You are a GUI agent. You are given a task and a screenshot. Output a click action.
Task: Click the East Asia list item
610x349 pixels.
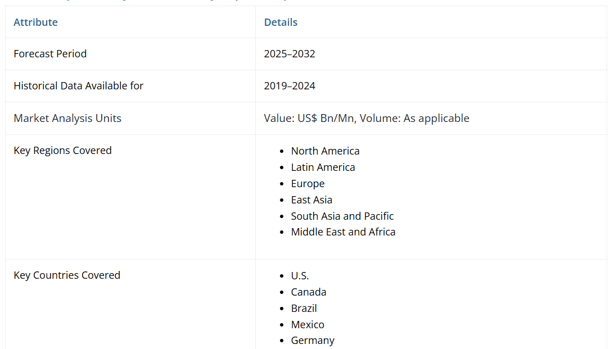coord(311,200)
